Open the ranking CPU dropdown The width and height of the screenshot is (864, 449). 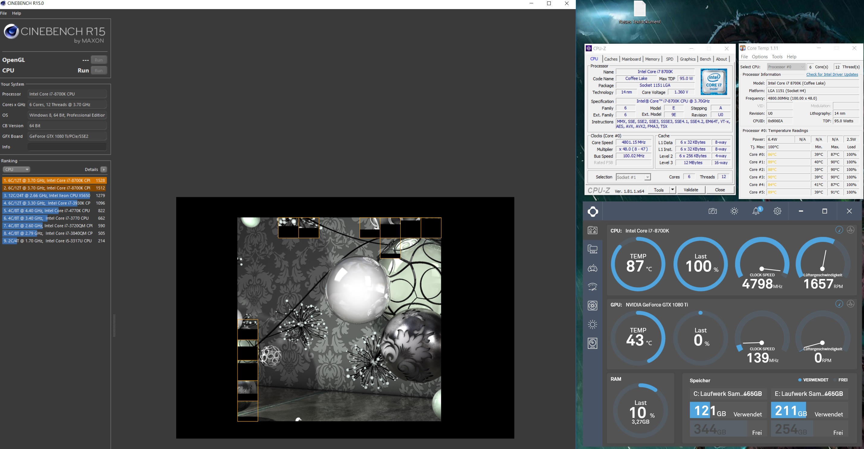click(16, 169)
